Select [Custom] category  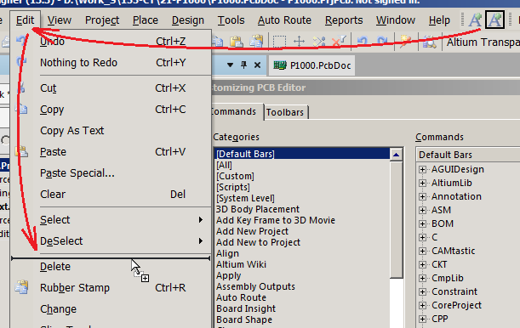point(302,176)
